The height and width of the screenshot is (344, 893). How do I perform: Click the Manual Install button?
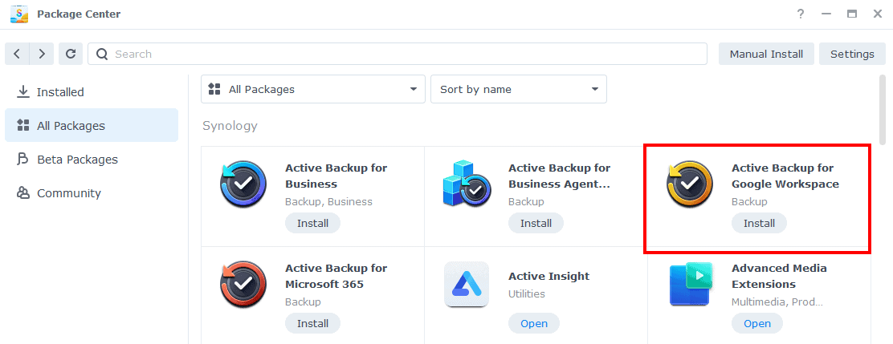[x=766, y=54]
